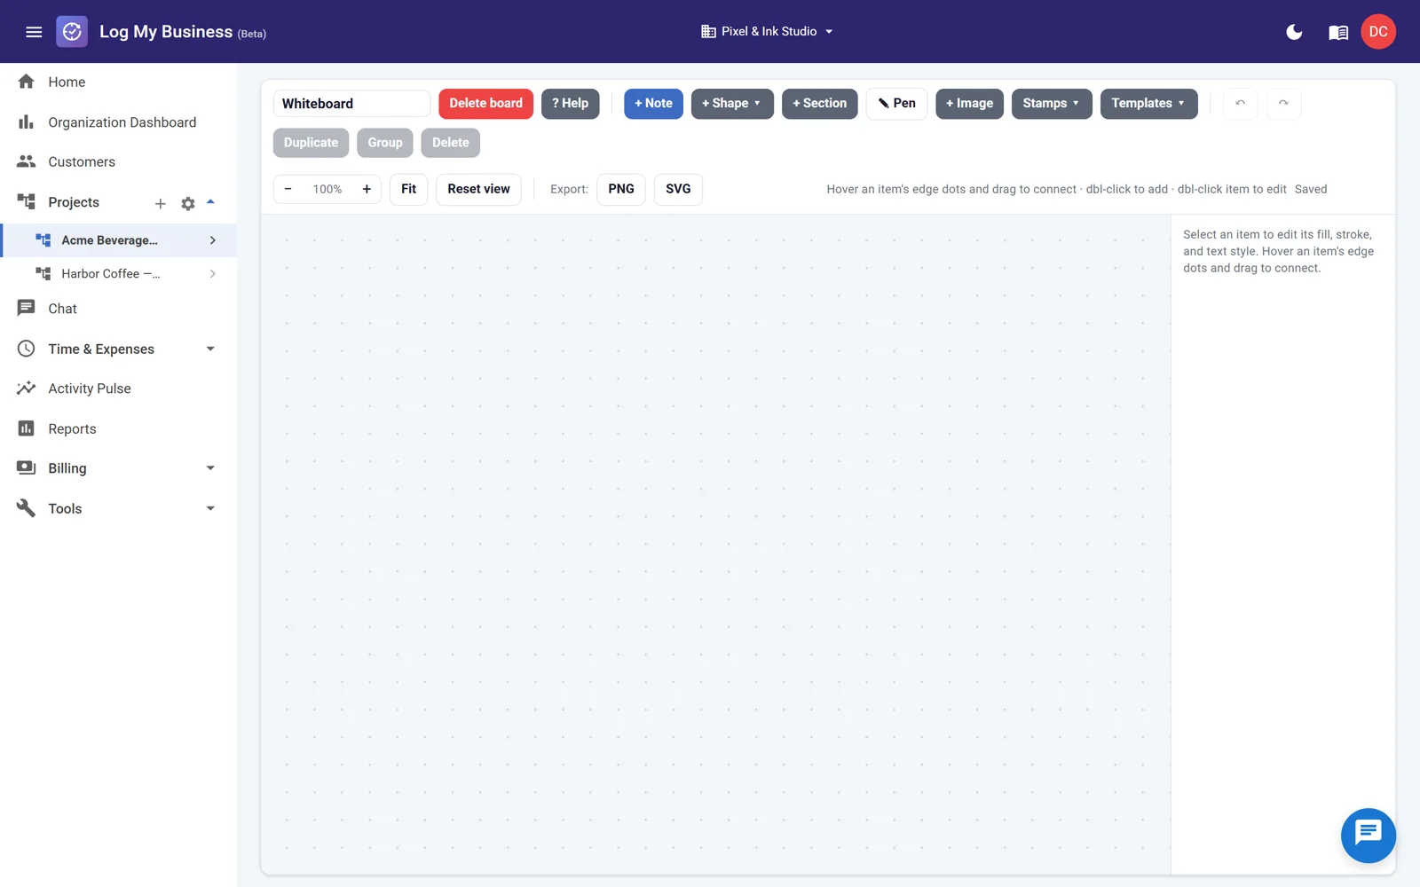
Task: Click Reset view
Action: click(x=478, y=189)
